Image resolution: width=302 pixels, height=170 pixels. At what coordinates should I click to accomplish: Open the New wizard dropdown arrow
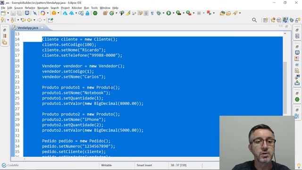point(8,13)
